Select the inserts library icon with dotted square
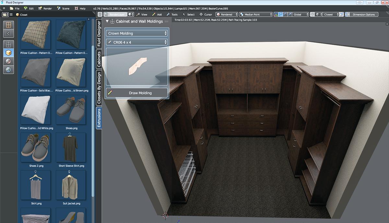 [8, 33]
